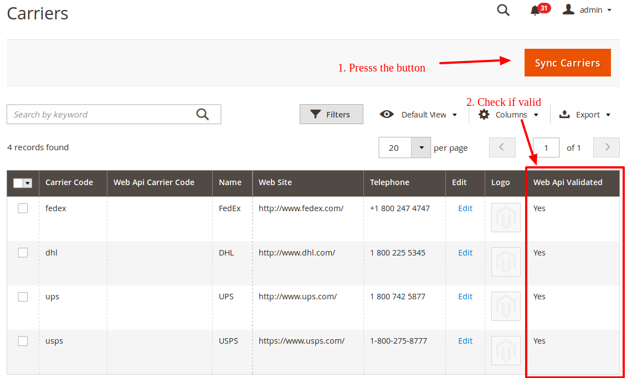
Task: Sort by Carrier Code column header
Action: click(x=69, y=182)
